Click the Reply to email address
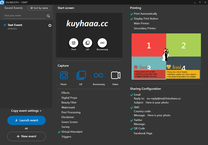This screenshot has width=208, height=145. (x=164, y=98)
